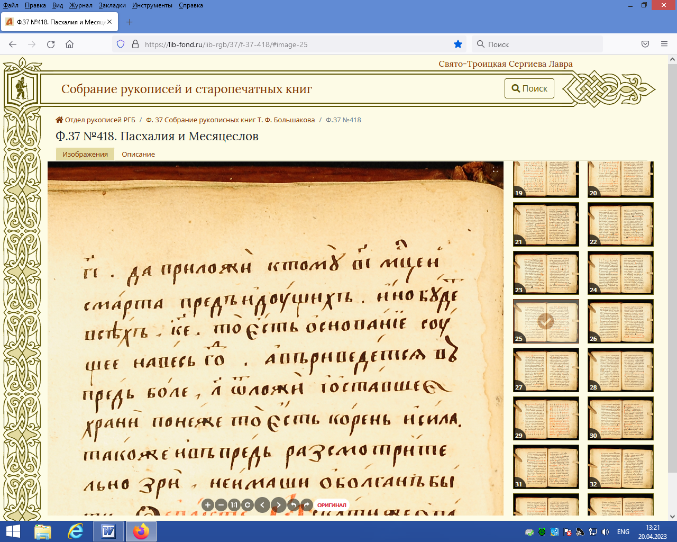
Task: Rotate image left in viewer
Action: click(294, 505)
